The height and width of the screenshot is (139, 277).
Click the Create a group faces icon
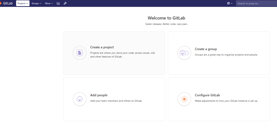[x=184, y=53]
